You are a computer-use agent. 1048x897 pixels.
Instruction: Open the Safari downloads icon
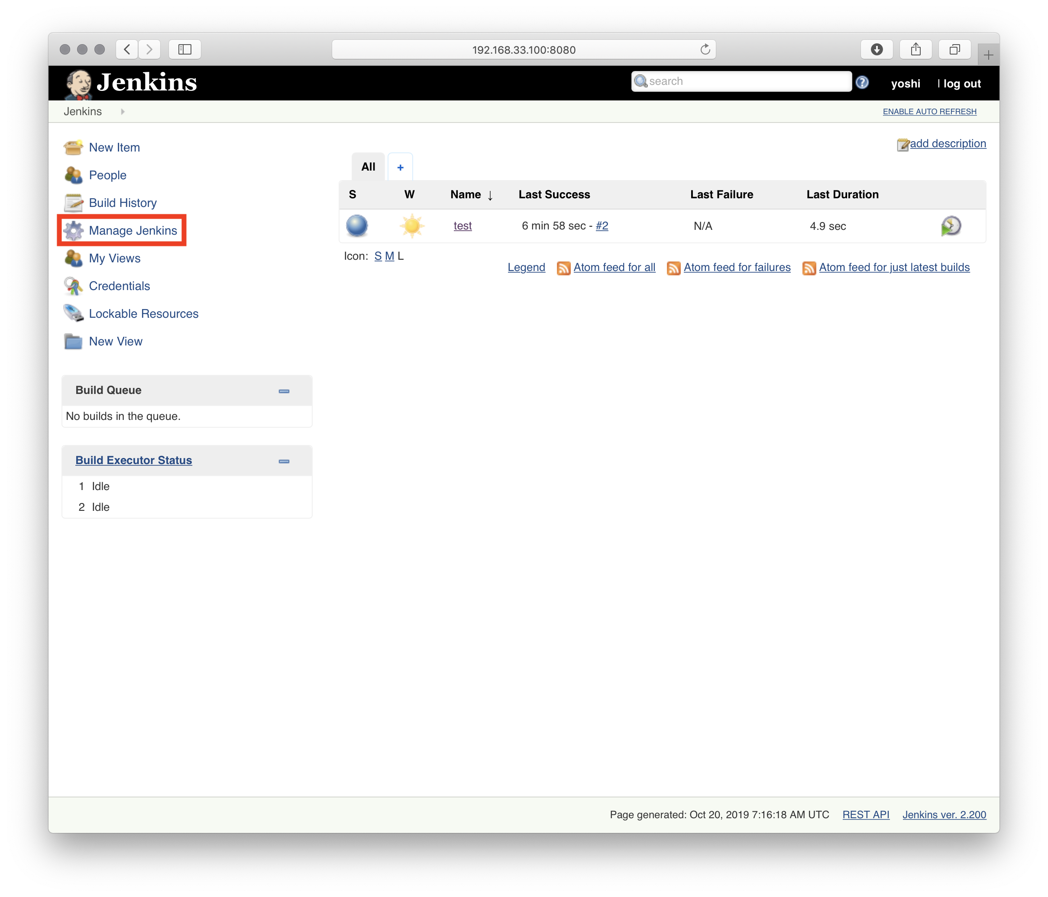(877, 49)
